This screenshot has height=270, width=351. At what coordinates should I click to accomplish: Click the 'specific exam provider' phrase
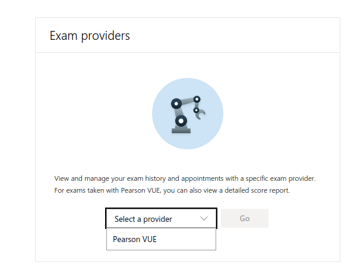[x=280, y=178]
